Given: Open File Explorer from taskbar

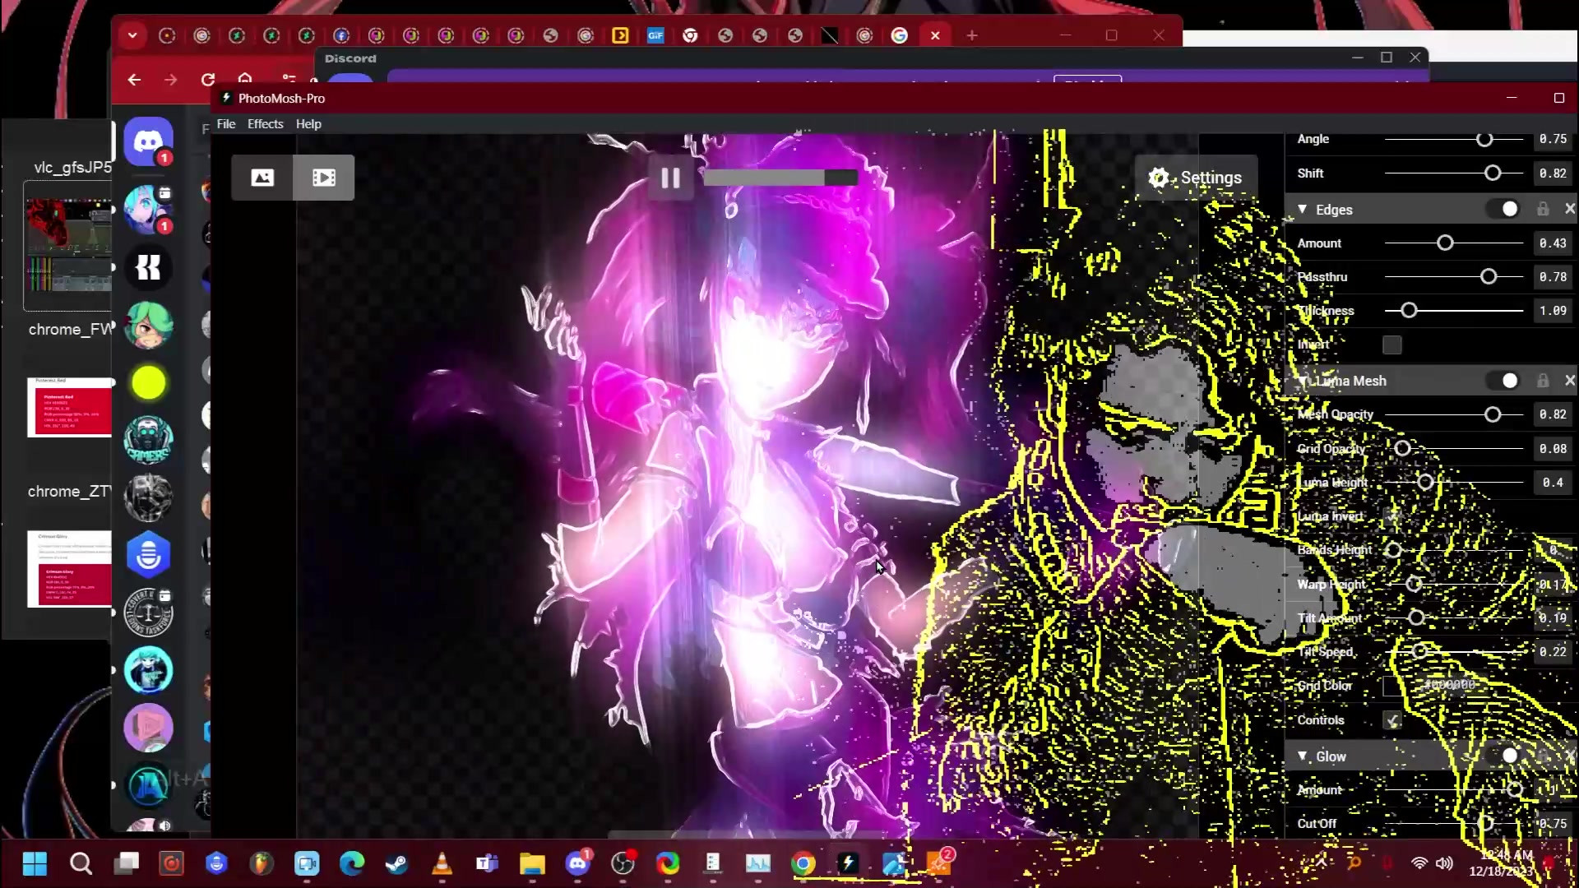Looking at the screenshot, I should (x=532, y=863).
